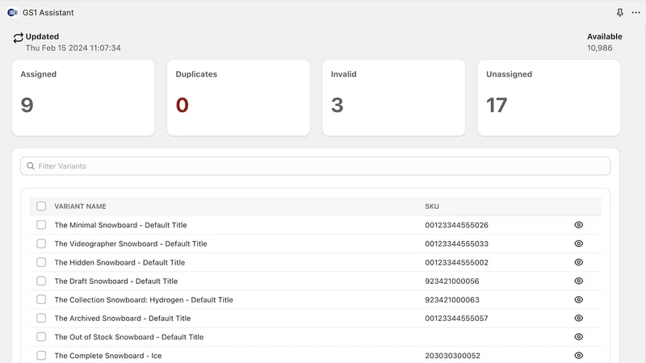The width and height of the screenshot is (646, 363).
Task: View The Collection Snowboard: Hydrogen eye icon
Action: point(578,299)
